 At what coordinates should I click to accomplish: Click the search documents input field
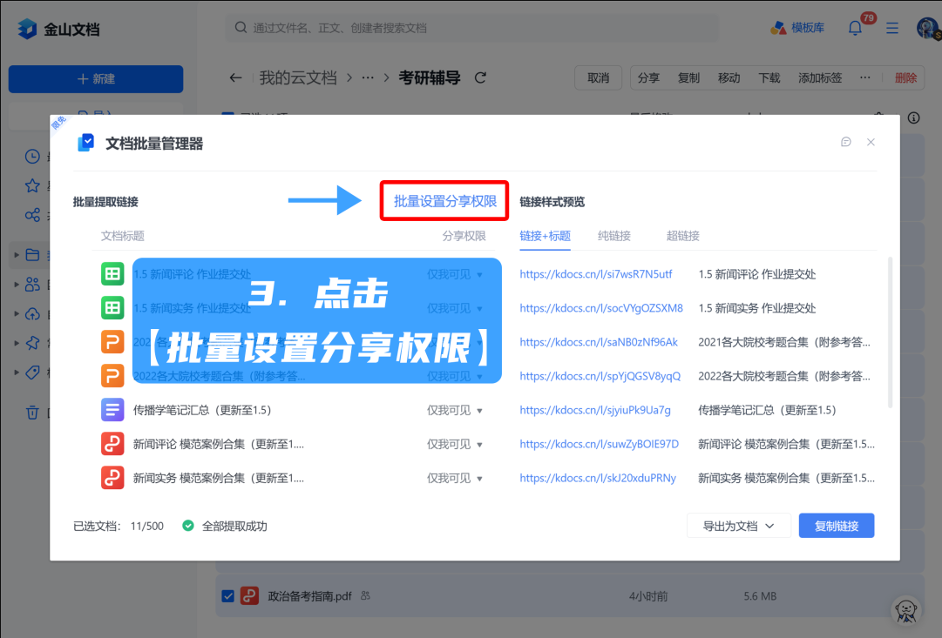pos(471,28)
